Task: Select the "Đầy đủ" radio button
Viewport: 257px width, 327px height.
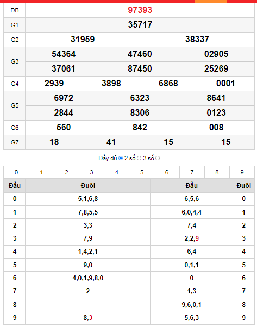Action: (x=121, y=158)
